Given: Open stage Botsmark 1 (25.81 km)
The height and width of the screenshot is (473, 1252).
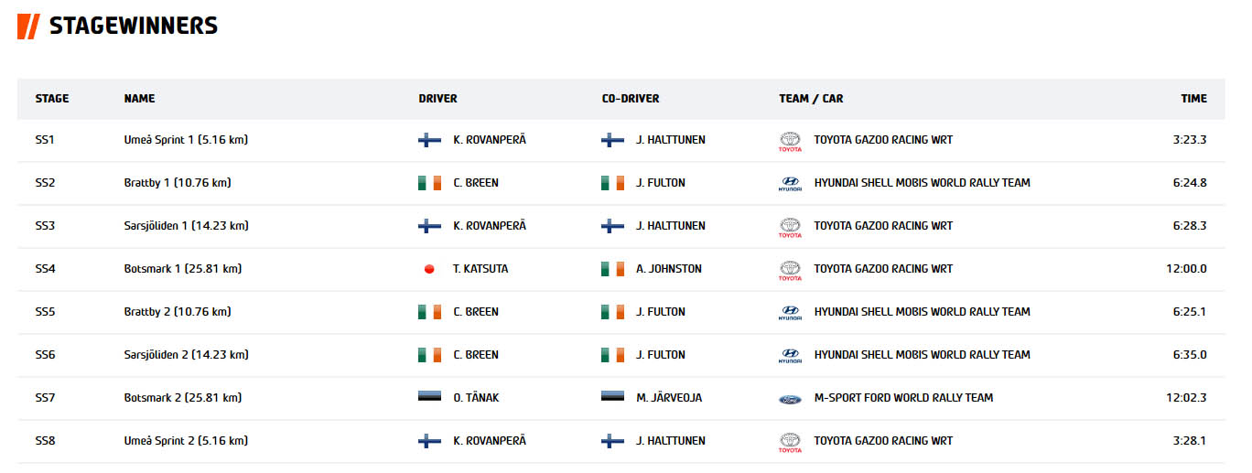Looking at the screenshot, I should pos(183,269).
